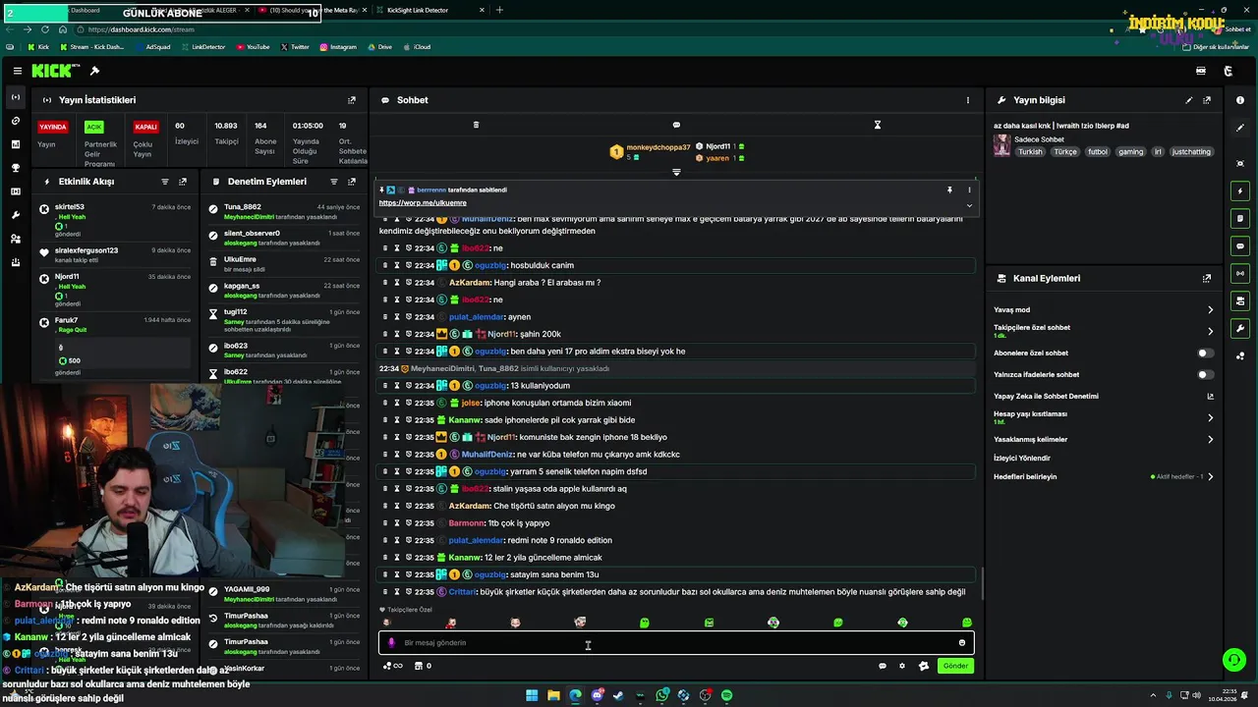Pop out the Etkinlik Akışı panel
This screenshot has width=1258, height=707.
(183, 182)
